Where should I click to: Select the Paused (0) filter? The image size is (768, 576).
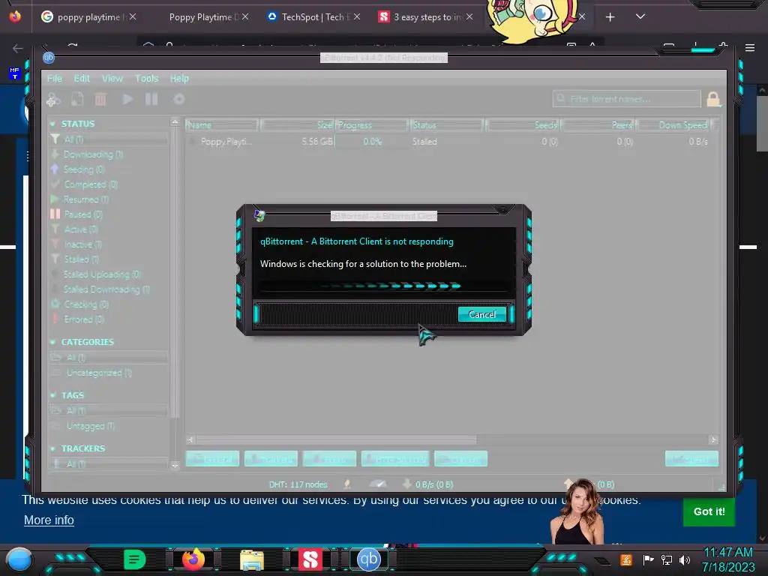click(83, 214)
